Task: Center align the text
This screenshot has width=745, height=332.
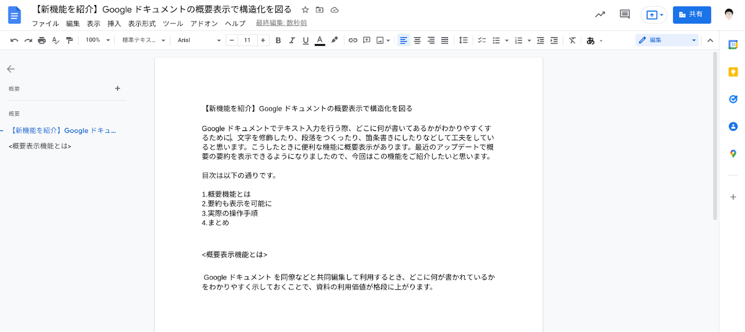Action: click(x=417, y=40)
